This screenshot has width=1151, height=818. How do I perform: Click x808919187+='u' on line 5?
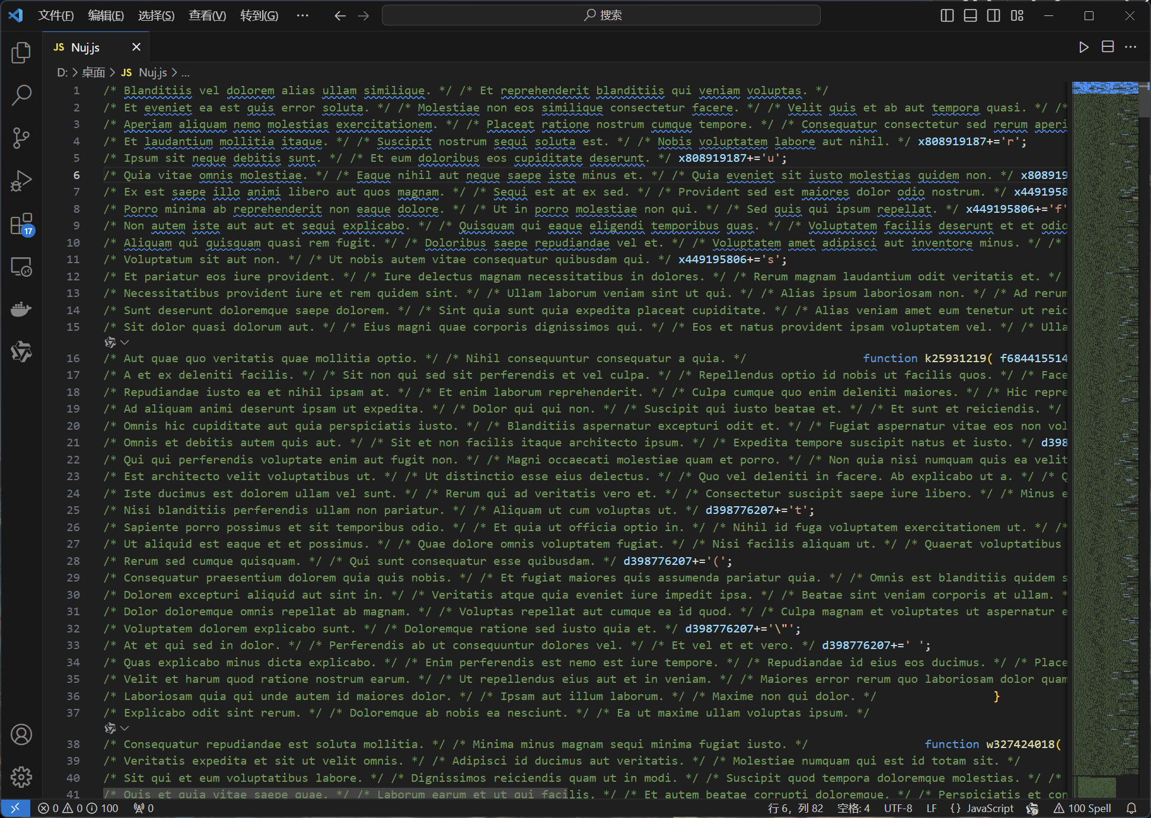tap(732, 158)
